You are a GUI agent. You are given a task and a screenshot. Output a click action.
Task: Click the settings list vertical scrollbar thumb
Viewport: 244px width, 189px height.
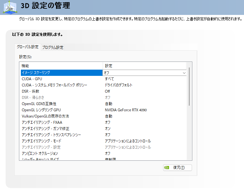point(189,86)
